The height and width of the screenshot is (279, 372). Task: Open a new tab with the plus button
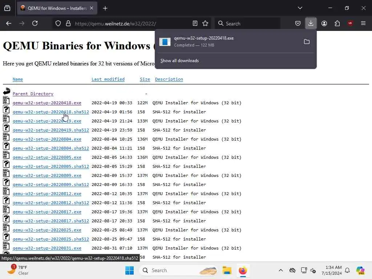coord(105,8)
